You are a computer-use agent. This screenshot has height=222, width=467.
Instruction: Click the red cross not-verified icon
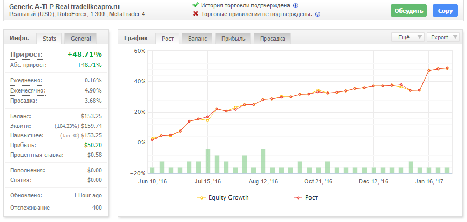[x=196, y=14]
